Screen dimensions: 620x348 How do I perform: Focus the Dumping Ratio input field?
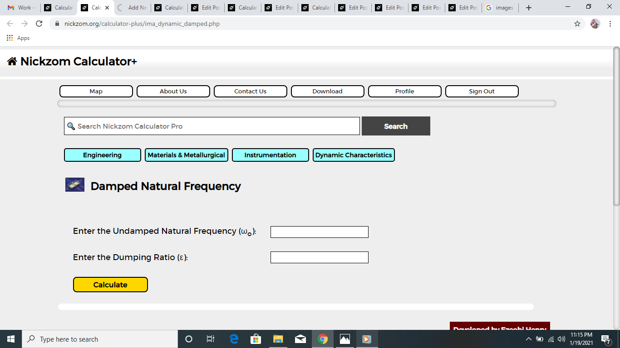[x=320, y=257]
